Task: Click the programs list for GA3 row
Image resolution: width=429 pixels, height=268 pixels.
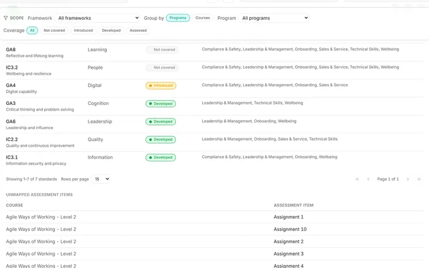Action: click(x=252, y=103)
